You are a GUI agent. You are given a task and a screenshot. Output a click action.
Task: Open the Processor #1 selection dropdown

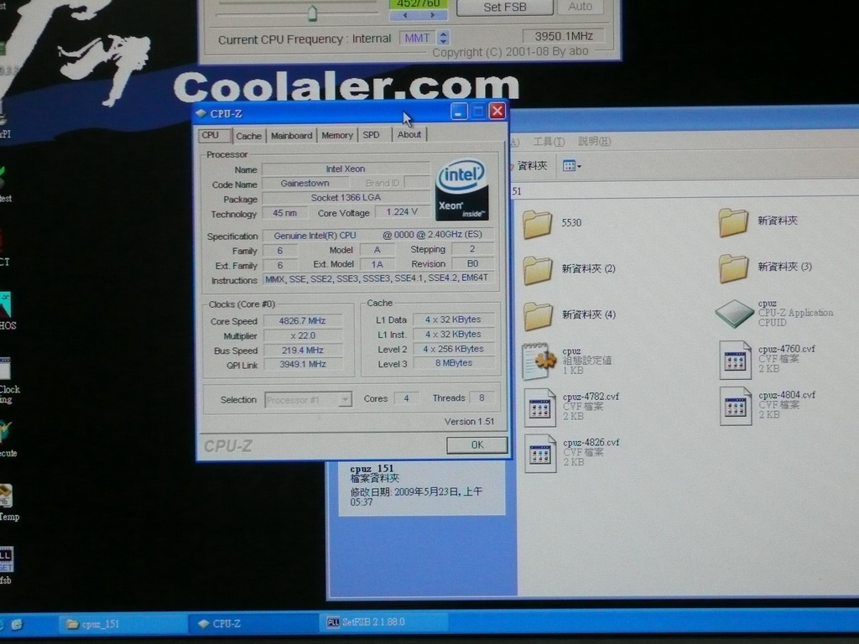pyautogui.click(x=308, y=400)
